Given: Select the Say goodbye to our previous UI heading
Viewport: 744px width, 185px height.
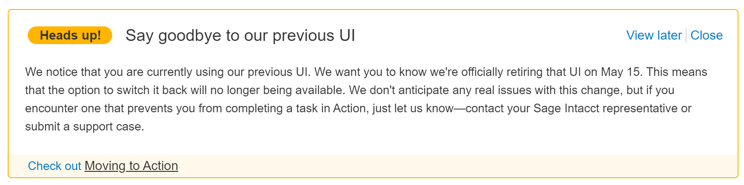Looking at the screenshot, I should (x=240, y=35).
